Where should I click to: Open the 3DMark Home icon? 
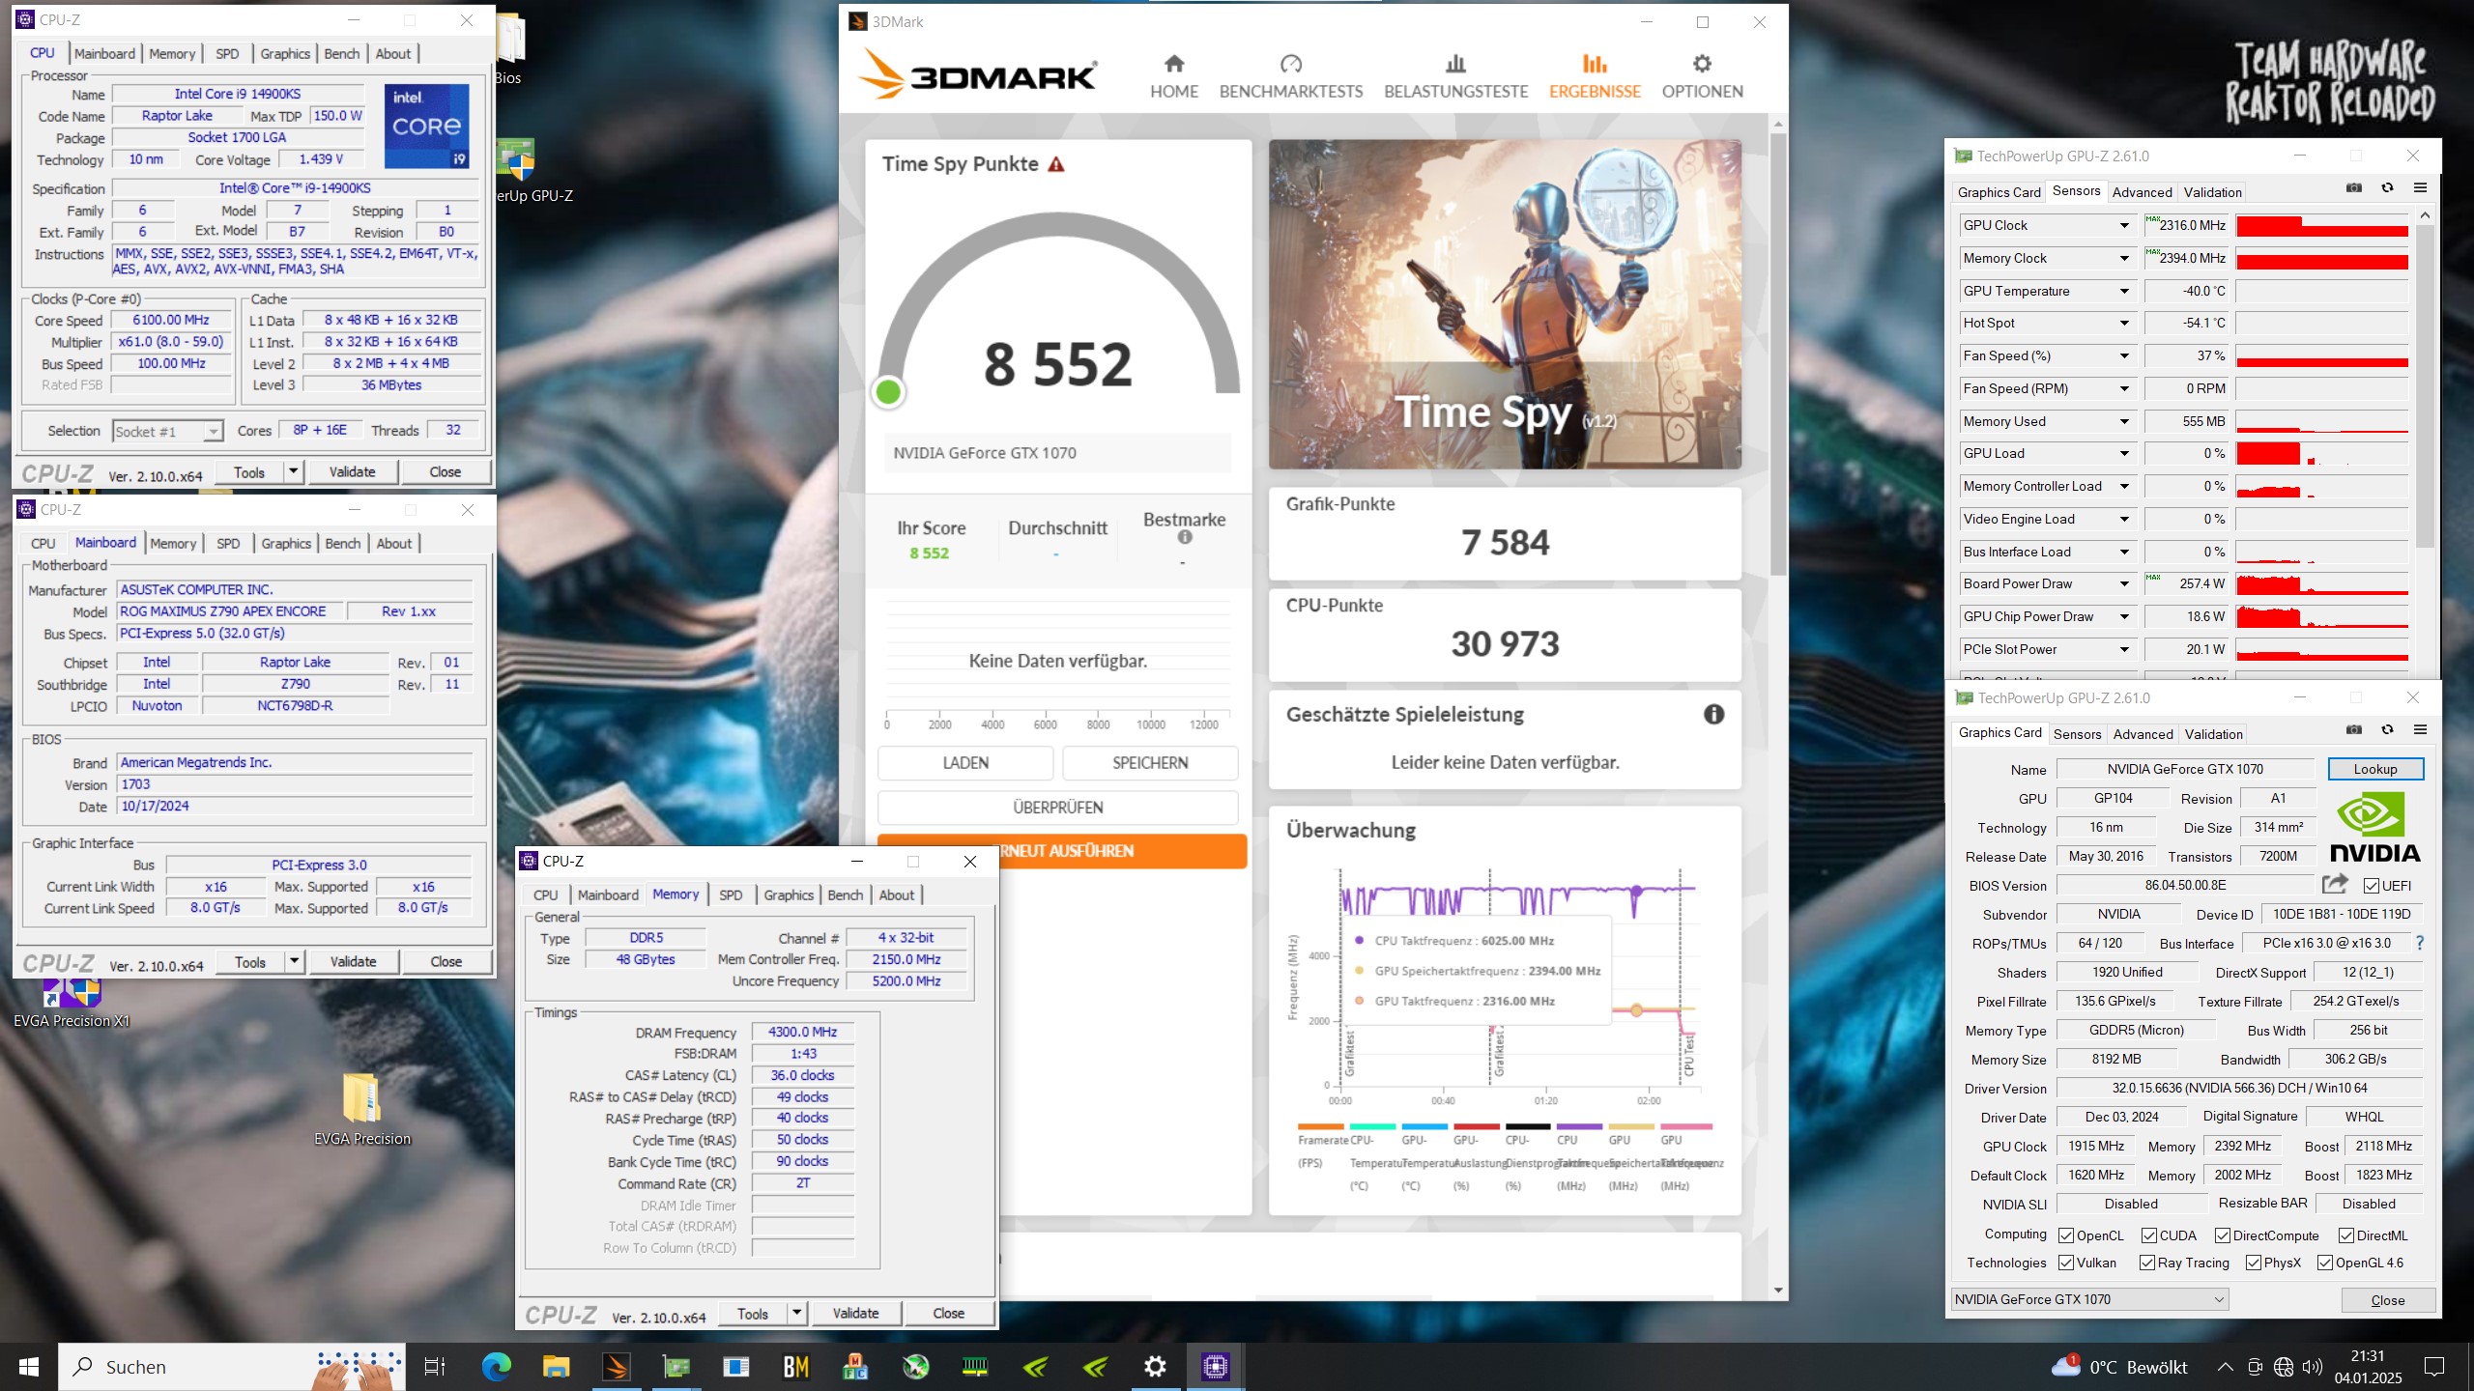(1173, 64)
